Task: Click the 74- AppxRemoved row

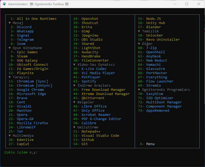Action: pos(154,111)
